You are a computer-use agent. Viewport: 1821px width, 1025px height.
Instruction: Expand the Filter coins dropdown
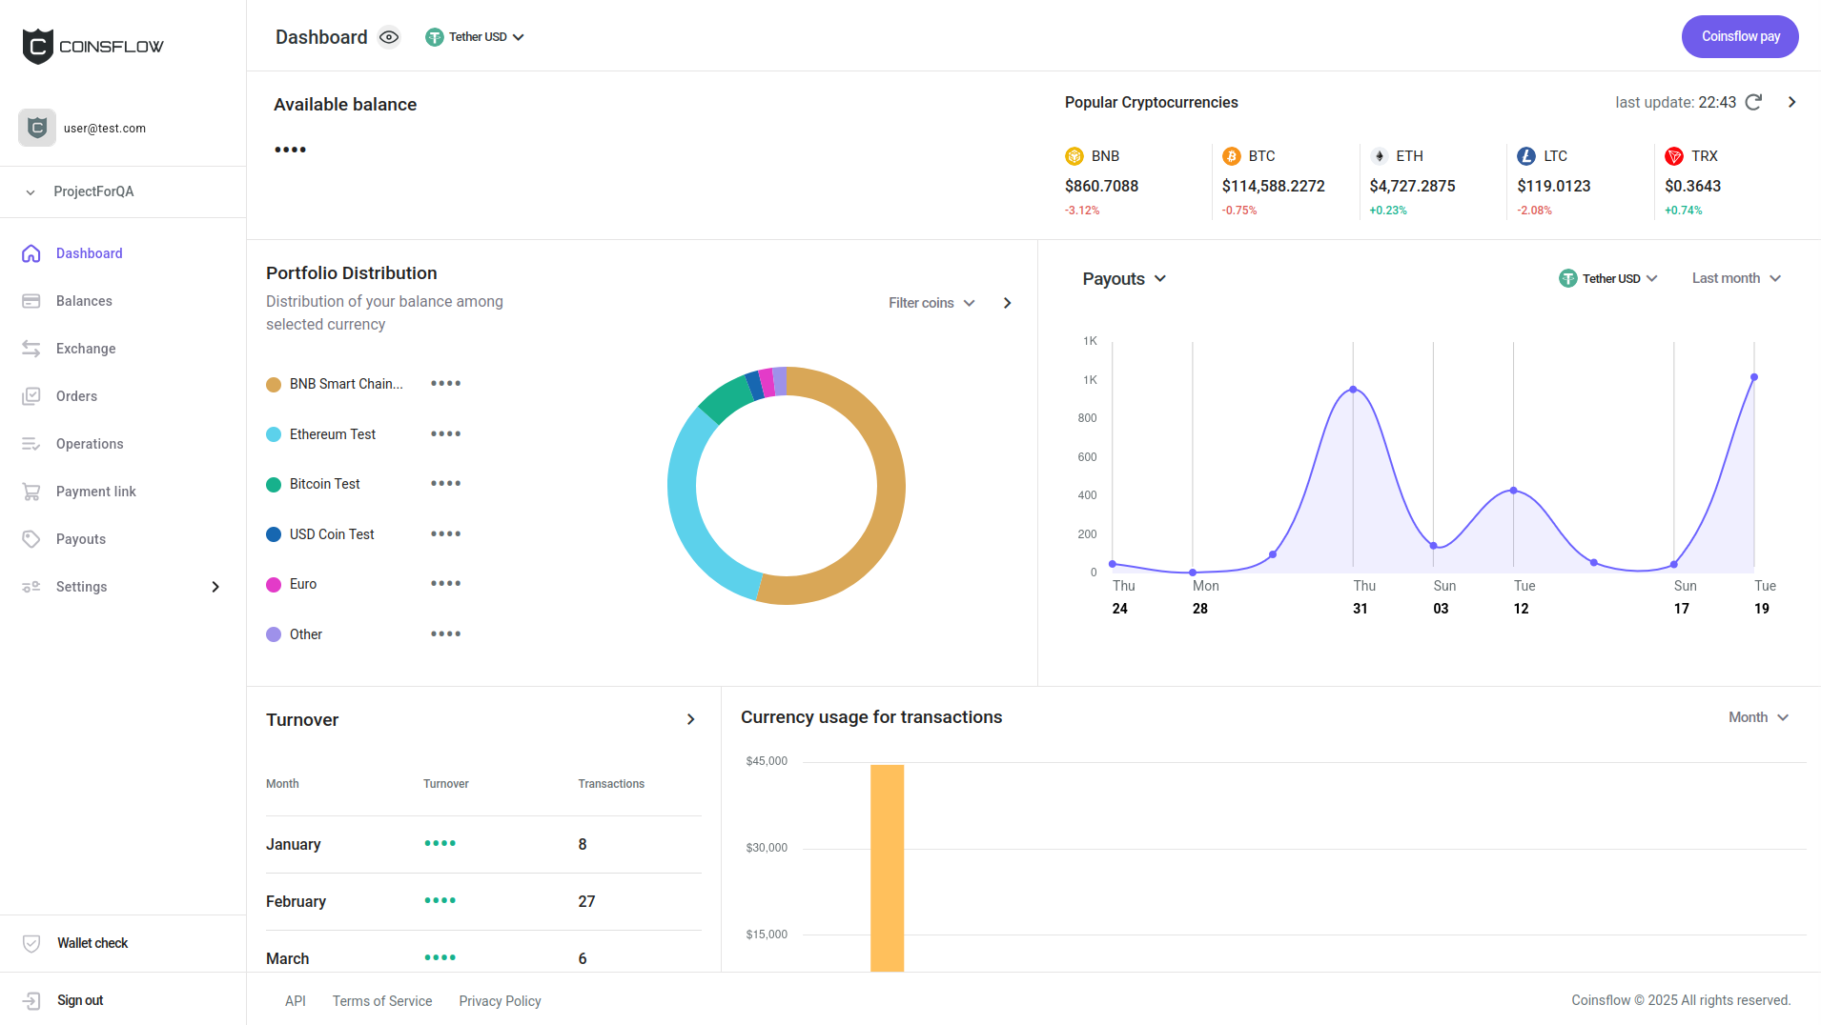pyautogui.click(x=931, y=303)
